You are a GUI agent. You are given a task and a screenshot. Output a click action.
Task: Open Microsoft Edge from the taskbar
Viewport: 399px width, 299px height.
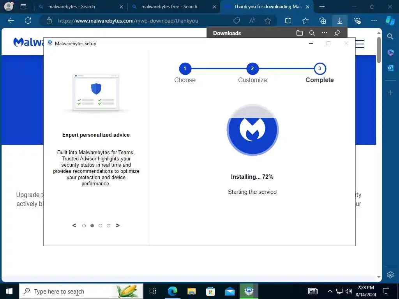point(172,291)
